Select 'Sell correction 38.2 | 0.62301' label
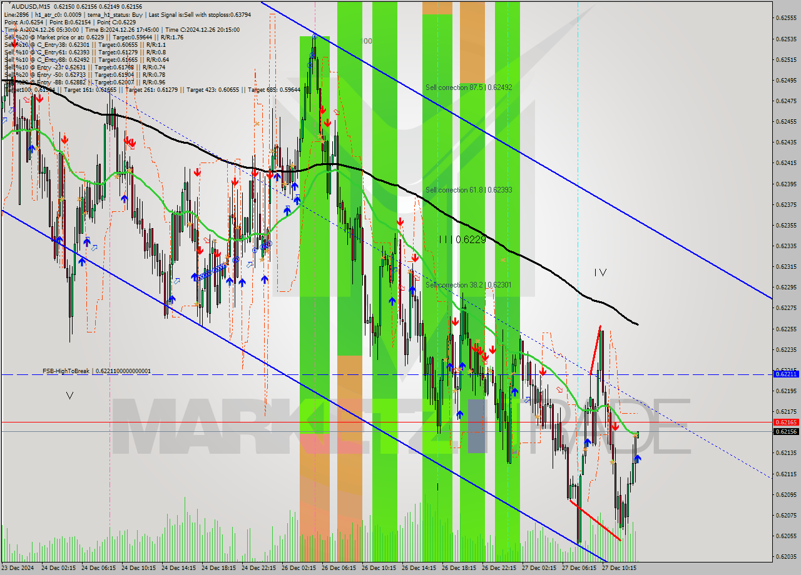Screen dimensions: 801x575 click(468, 285)
